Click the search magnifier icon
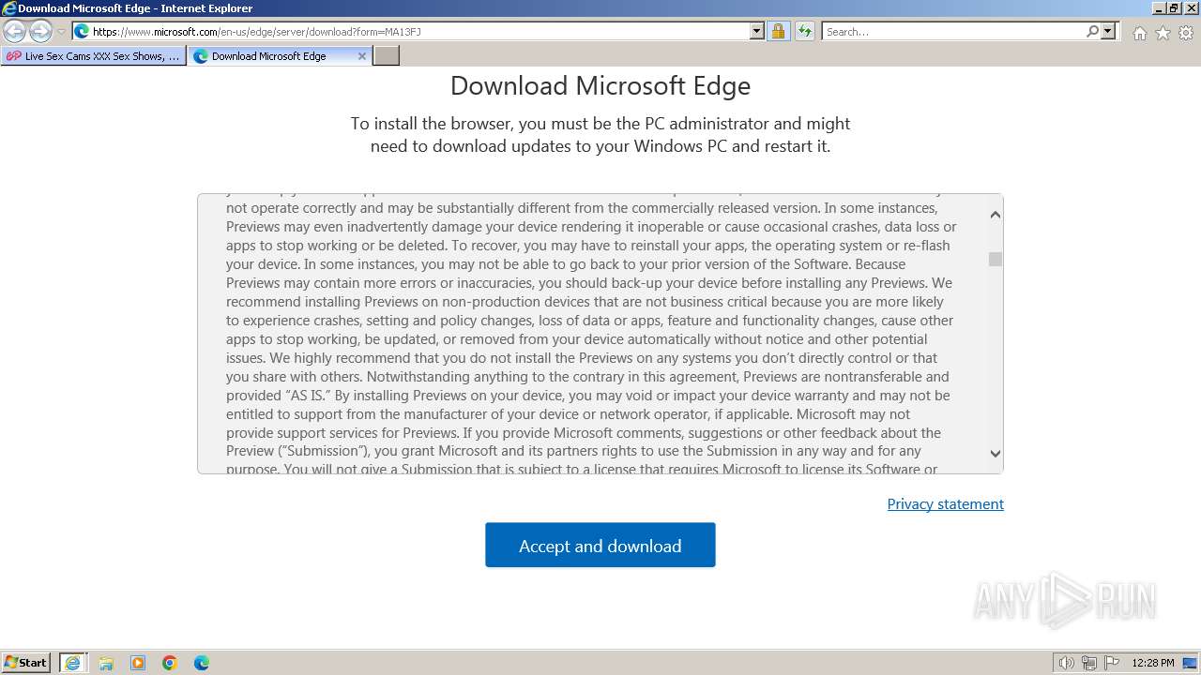Image resolution: width=1201 pixels, height=675 pixels. 1092,31
